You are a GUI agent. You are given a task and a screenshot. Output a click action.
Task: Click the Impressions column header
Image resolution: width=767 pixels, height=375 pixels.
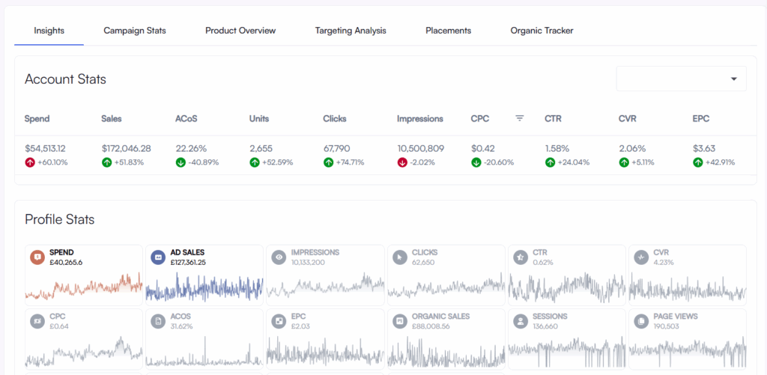coord(420,118)
